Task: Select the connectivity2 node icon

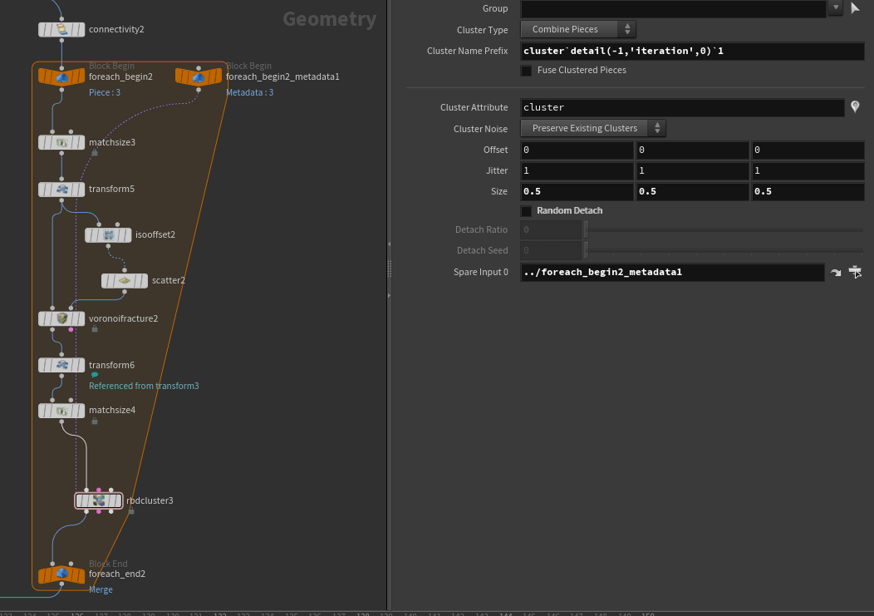Action: pyautogui.click(x=61, y=30)
